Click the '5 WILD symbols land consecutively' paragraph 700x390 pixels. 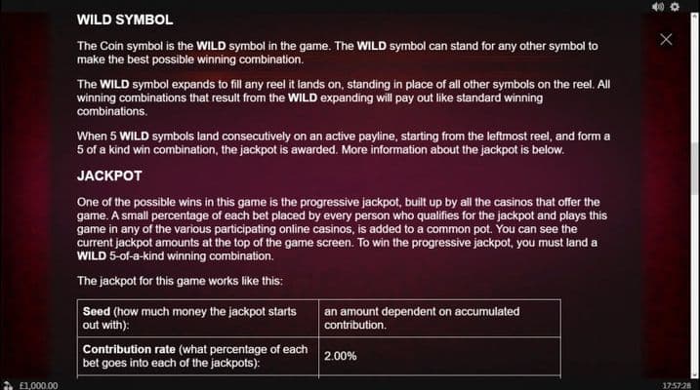click(x=344, y=142)
